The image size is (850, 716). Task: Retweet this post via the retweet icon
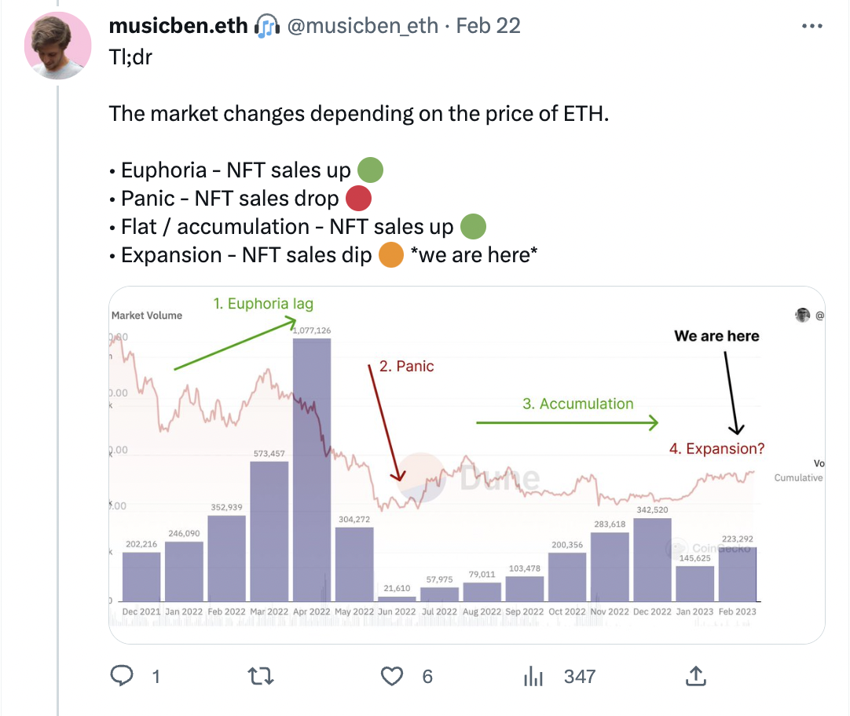[260, 676]
